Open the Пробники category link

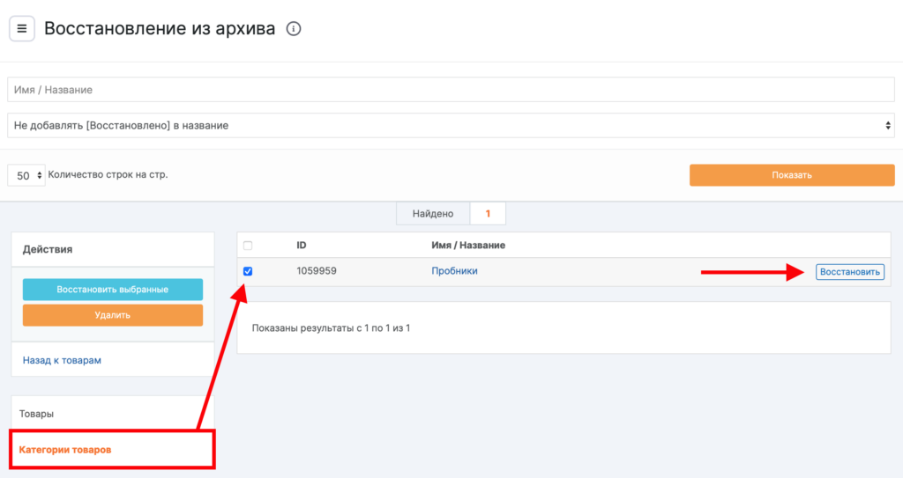[x=454, y=271]
